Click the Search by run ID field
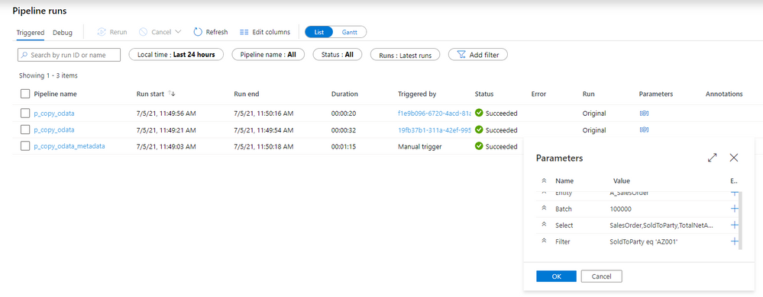This screenshot has height=297, width=763. [69, 55]
